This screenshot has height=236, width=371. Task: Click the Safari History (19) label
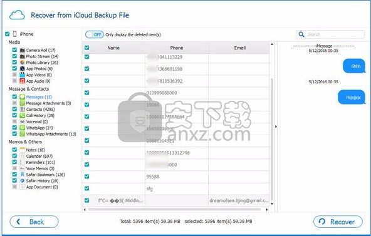coord(42,181)
